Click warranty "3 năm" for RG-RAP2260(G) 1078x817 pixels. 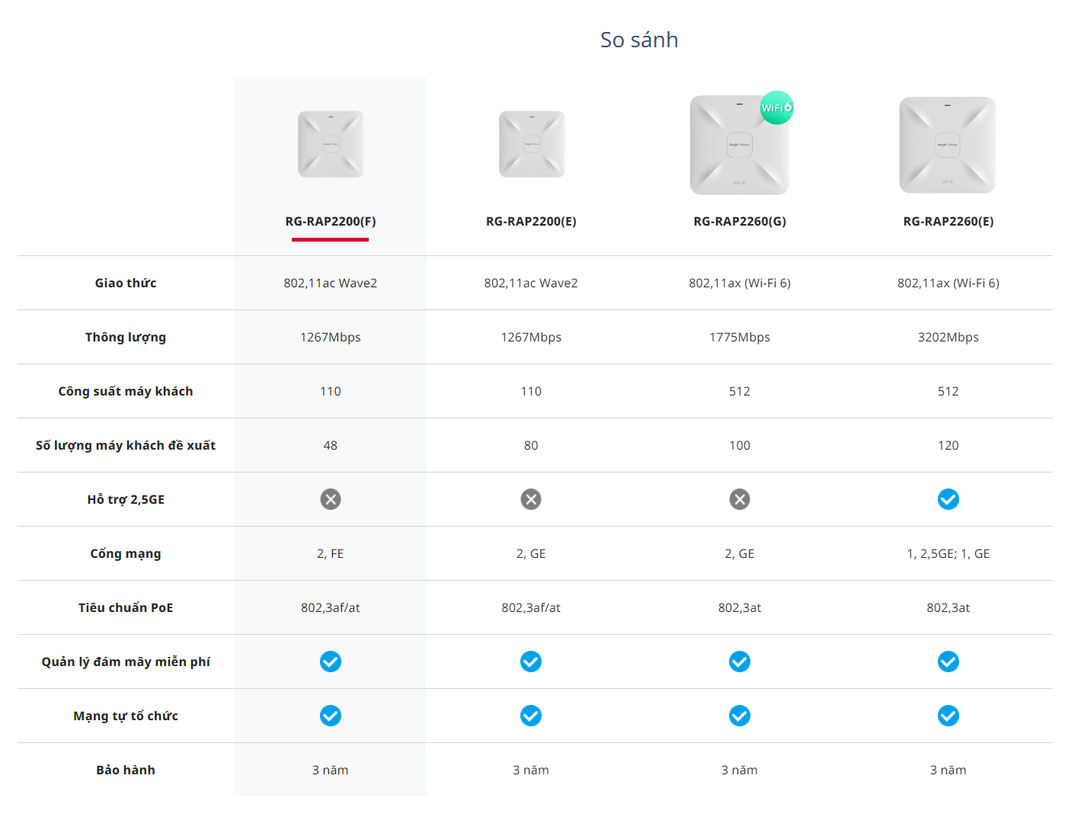(740, 770)
